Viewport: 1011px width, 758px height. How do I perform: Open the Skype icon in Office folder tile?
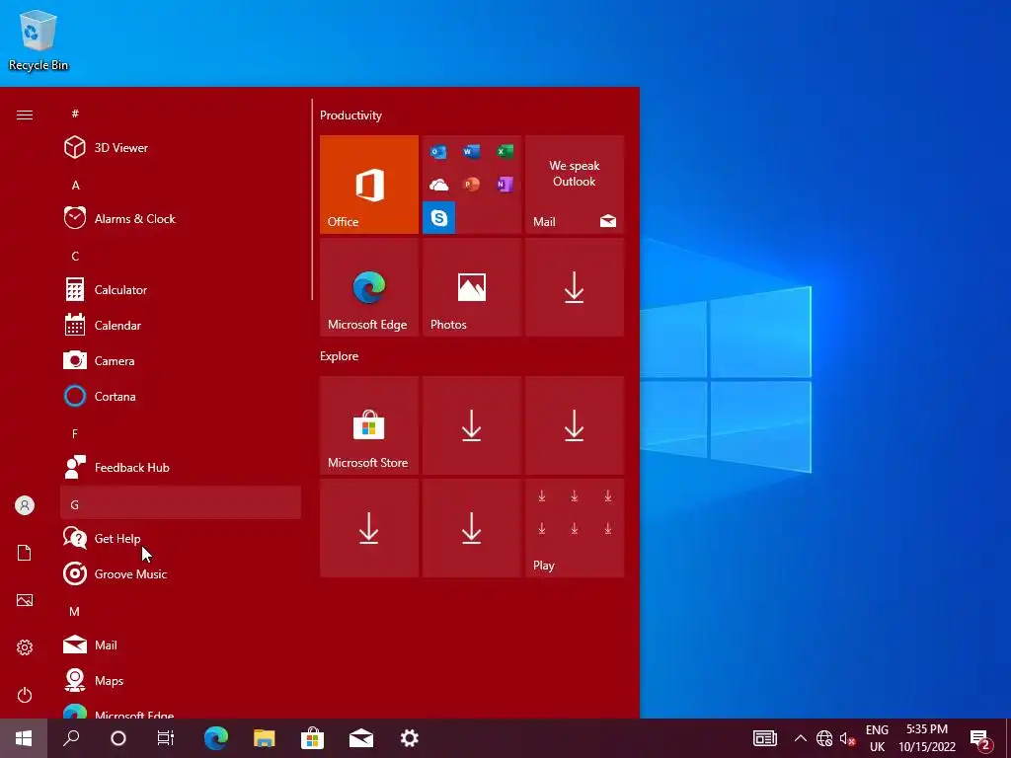439,218
